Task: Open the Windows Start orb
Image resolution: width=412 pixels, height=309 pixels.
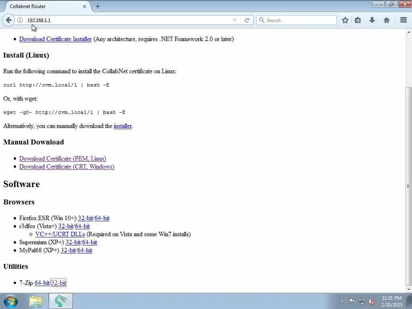Action: (11, 301)
